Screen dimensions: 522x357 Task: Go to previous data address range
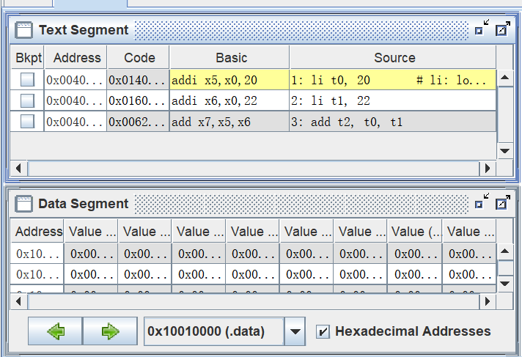point(55,331)
